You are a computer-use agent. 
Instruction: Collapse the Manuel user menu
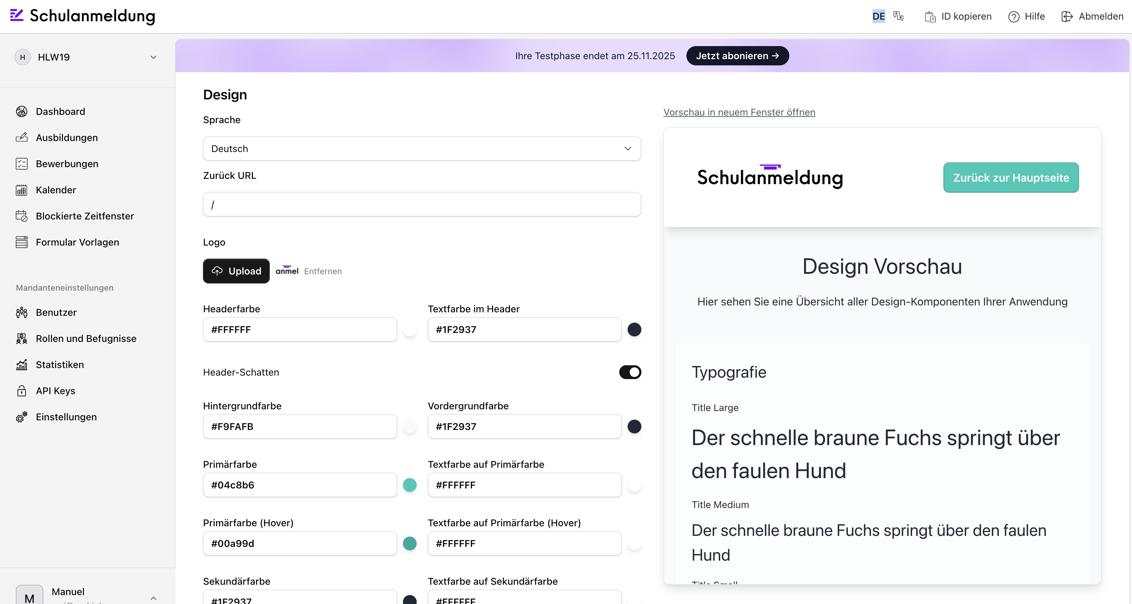click(x=153, y=598)
